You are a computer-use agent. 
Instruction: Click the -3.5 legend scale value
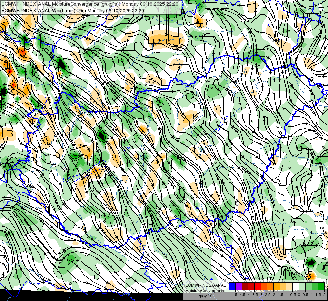coord(254,295)
